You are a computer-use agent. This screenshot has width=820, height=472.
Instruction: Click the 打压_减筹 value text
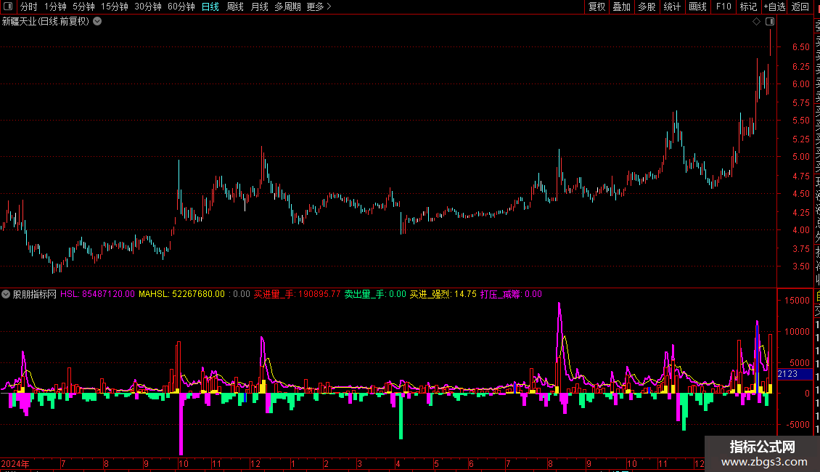[x=511, y=294]
